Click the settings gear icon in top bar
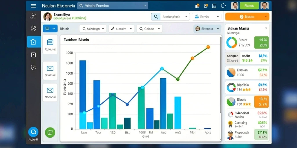 (x=223, y=6)
